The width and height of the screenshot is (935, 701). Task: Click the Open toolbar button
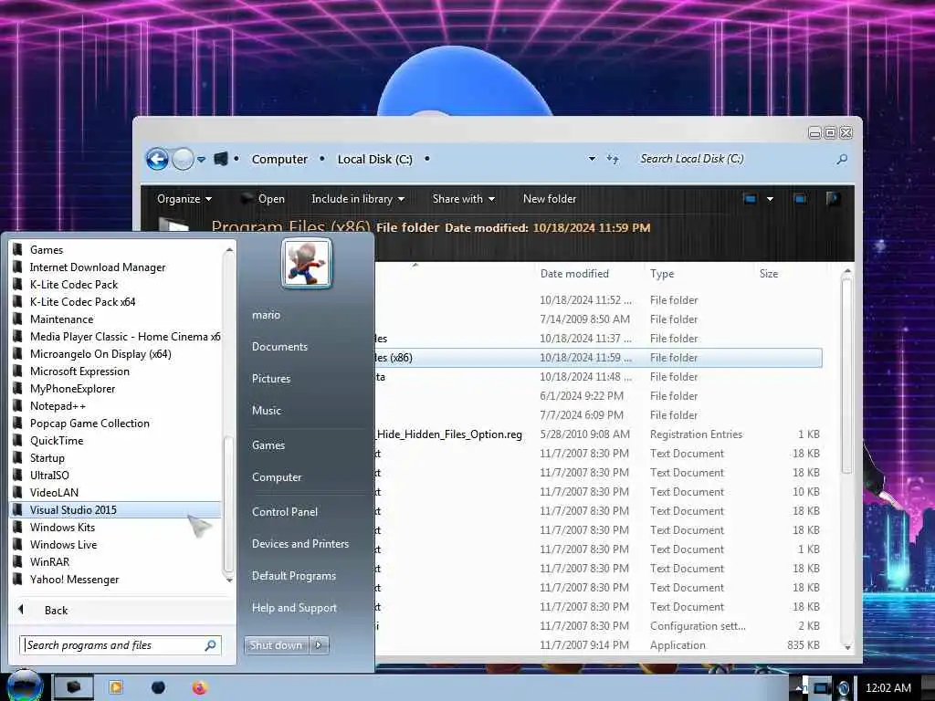[262, 198]
